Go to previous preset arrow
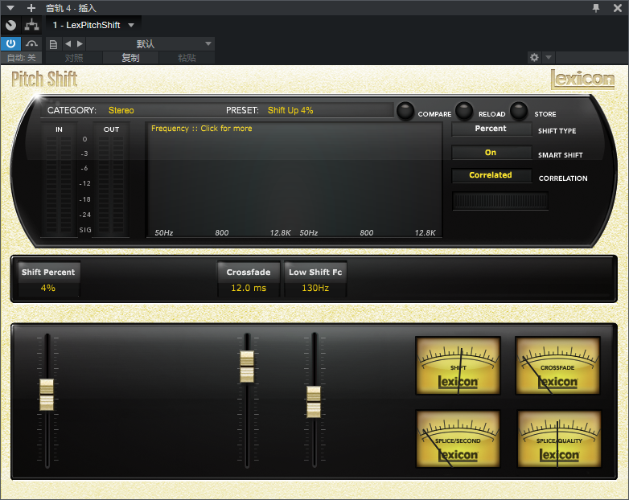The height and width of the screenshot is (500, 629). 68,43
